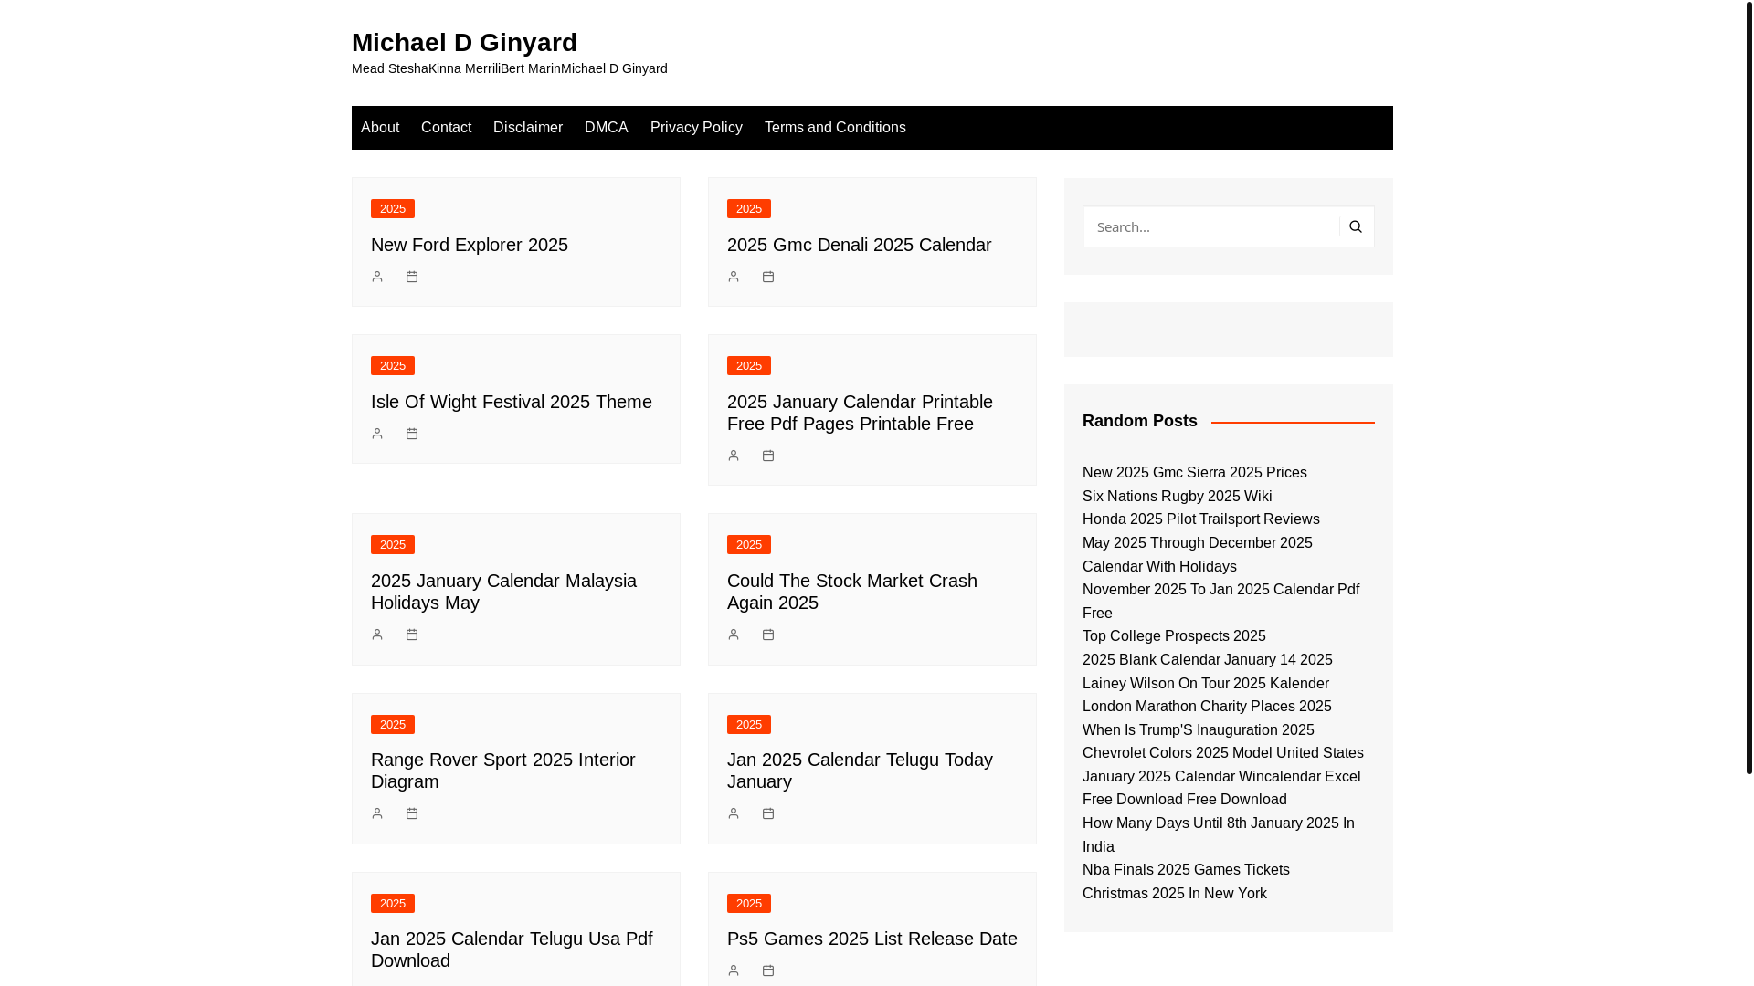1754x986 pixels.
Task: Click author icon under Range Rover Sport post
Action: (x=377, y=813)
